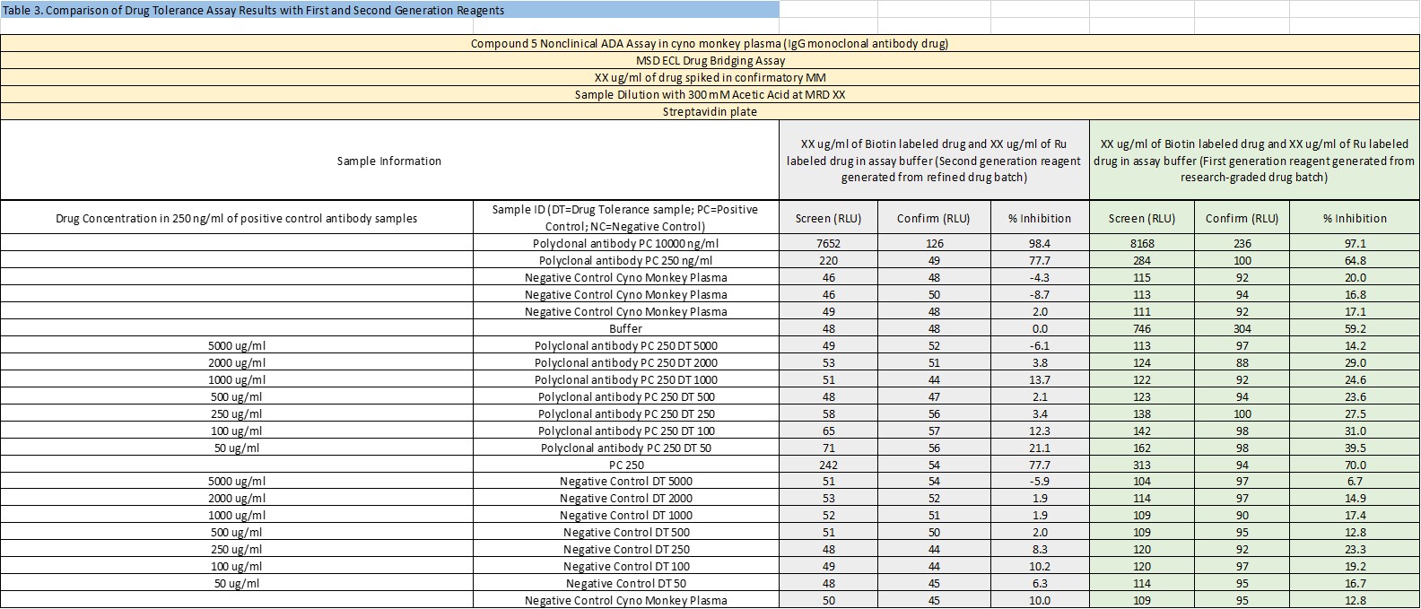Click 'Negative Control DT 500' cell
The image size is (1421, 609).
pyautogui.click(x=625, y=533)
